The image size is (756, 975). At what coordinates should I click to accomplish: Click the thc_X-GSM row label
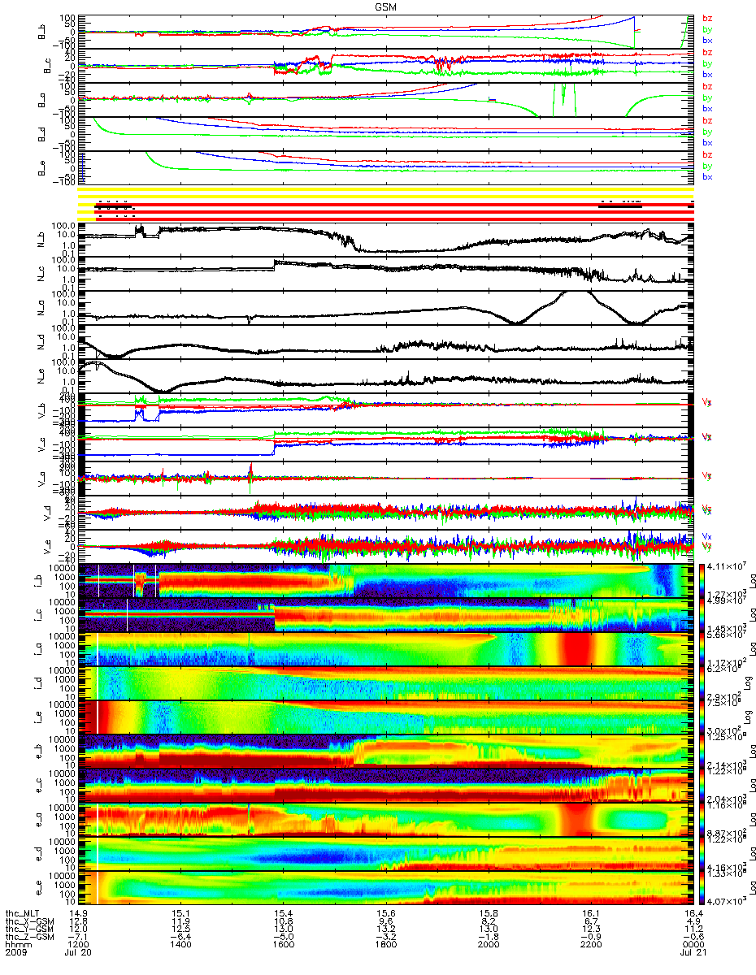point(30,921)
